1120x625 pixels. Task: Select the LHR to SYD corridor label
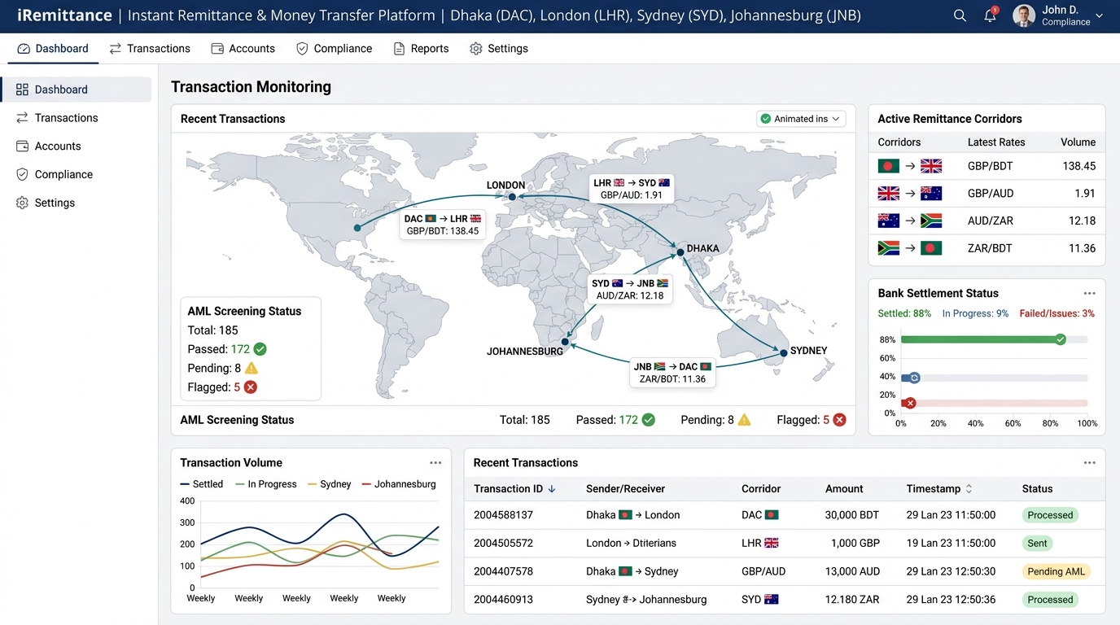click(x=631, y=189)
